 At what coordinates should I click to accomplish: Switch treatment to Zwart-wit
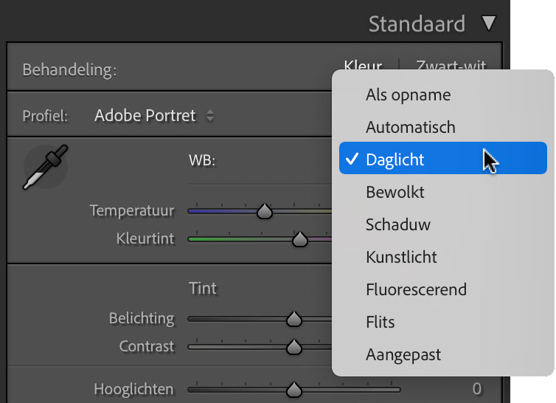coord(451,65)
